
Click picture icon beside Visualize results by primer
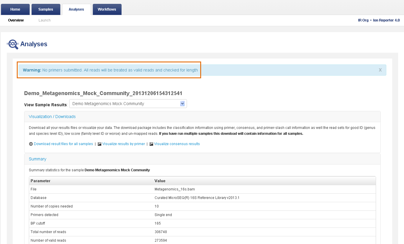pyautogui.click(x=100, y=144)
